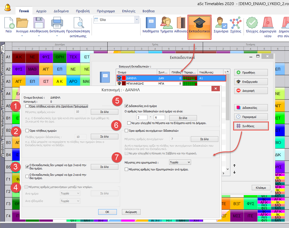Open the Μέγιστες στα ερωτηματικά dropdown
289x228 pixels.
(x=180, y=162)
